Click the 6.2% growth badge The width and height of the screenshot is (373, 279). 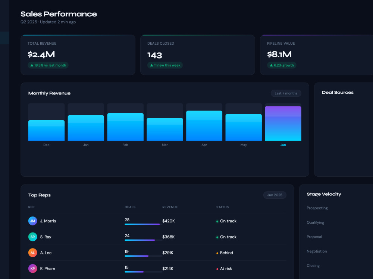[282, 65]
